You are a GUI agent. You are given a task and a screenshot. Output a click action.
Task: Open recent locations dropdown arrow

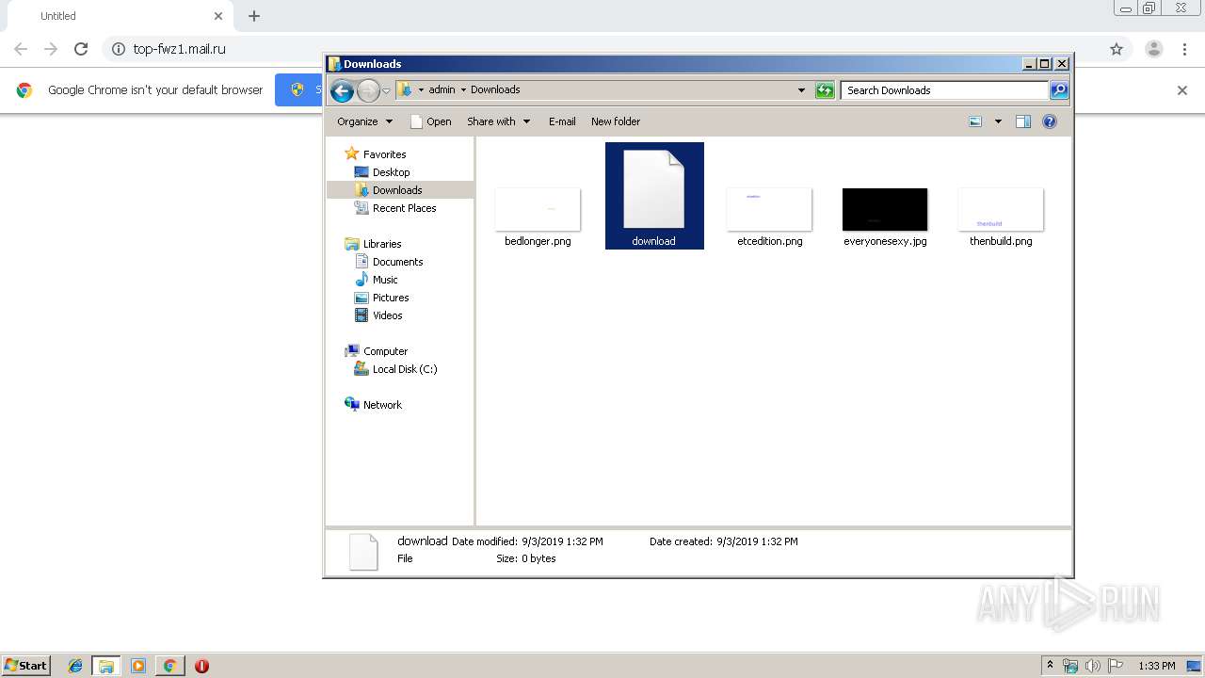tap(386, 90)
